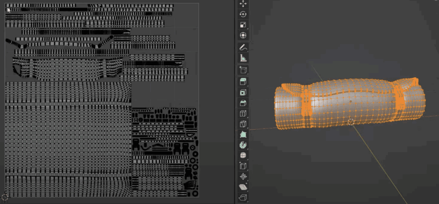Pick the Add Cube tool
The height and width of the screenshot is (204, 439).
[x=243, y=70]
